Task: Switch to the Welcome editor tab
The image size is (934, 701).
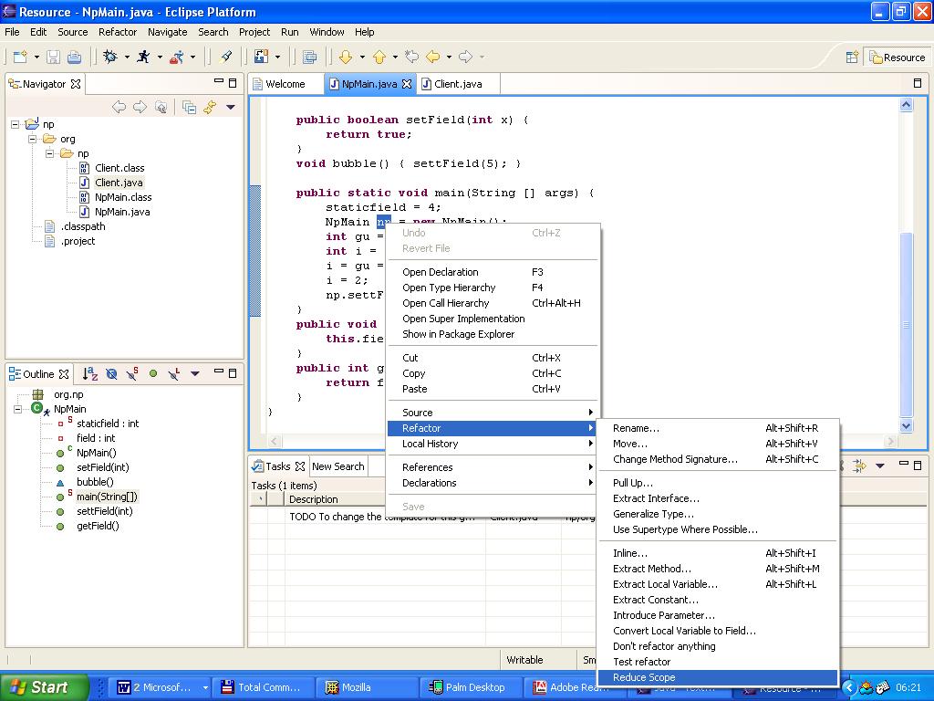Action: [285, 84]
